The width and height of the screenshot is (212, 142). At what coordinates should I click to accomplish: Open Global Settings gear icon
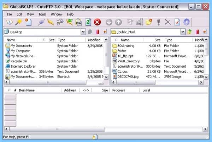[187, 22]
